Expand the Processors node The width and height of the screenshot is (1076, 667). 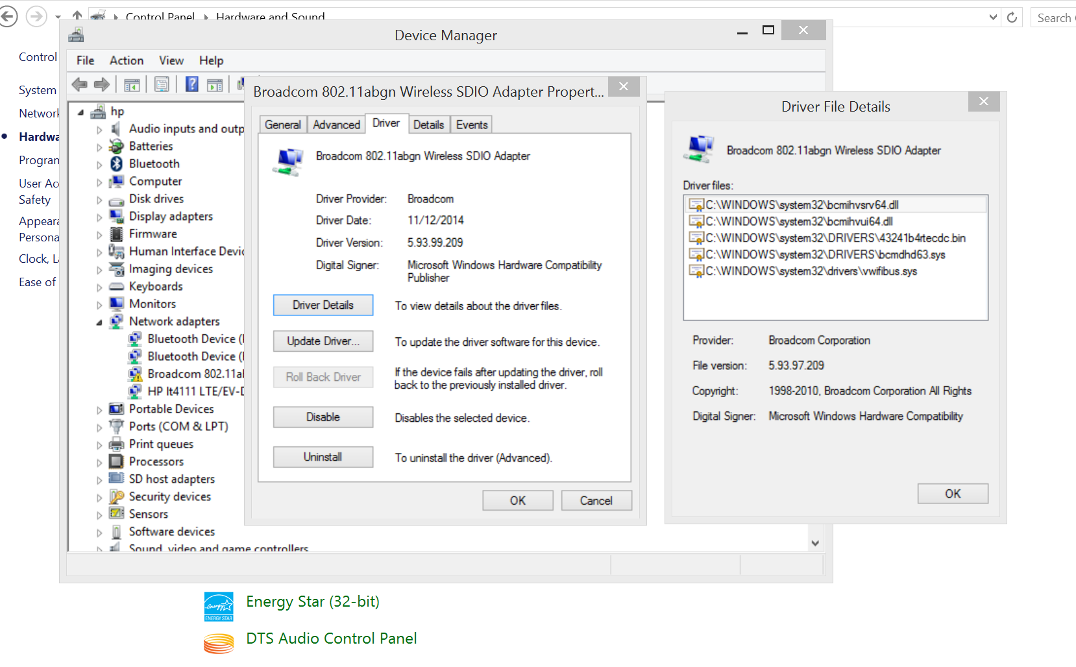pos(99,463)
